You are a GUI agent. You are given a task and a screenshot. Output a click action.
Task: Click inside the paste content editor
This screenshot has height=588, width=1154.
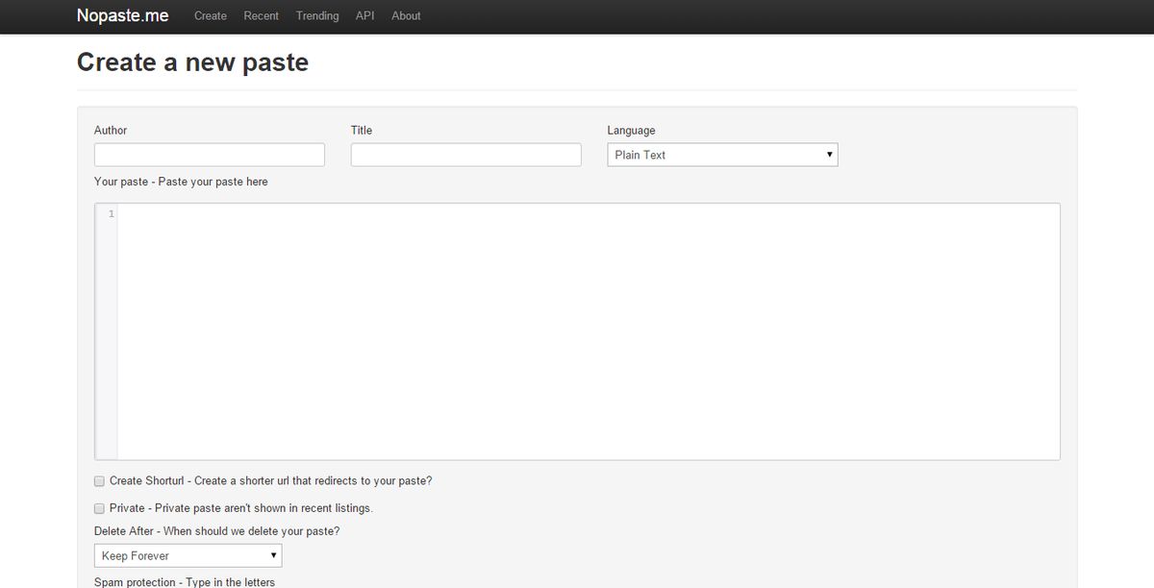(587, 331)
